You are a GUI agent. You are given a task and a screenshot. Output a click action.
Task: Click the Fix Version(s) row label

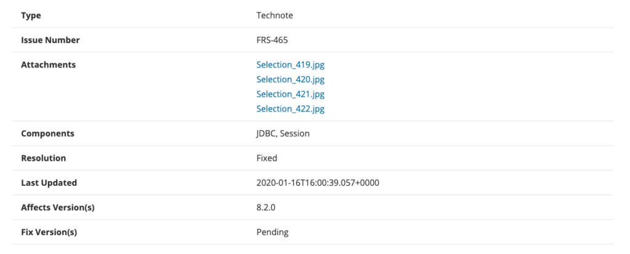(x=49, y=232)
